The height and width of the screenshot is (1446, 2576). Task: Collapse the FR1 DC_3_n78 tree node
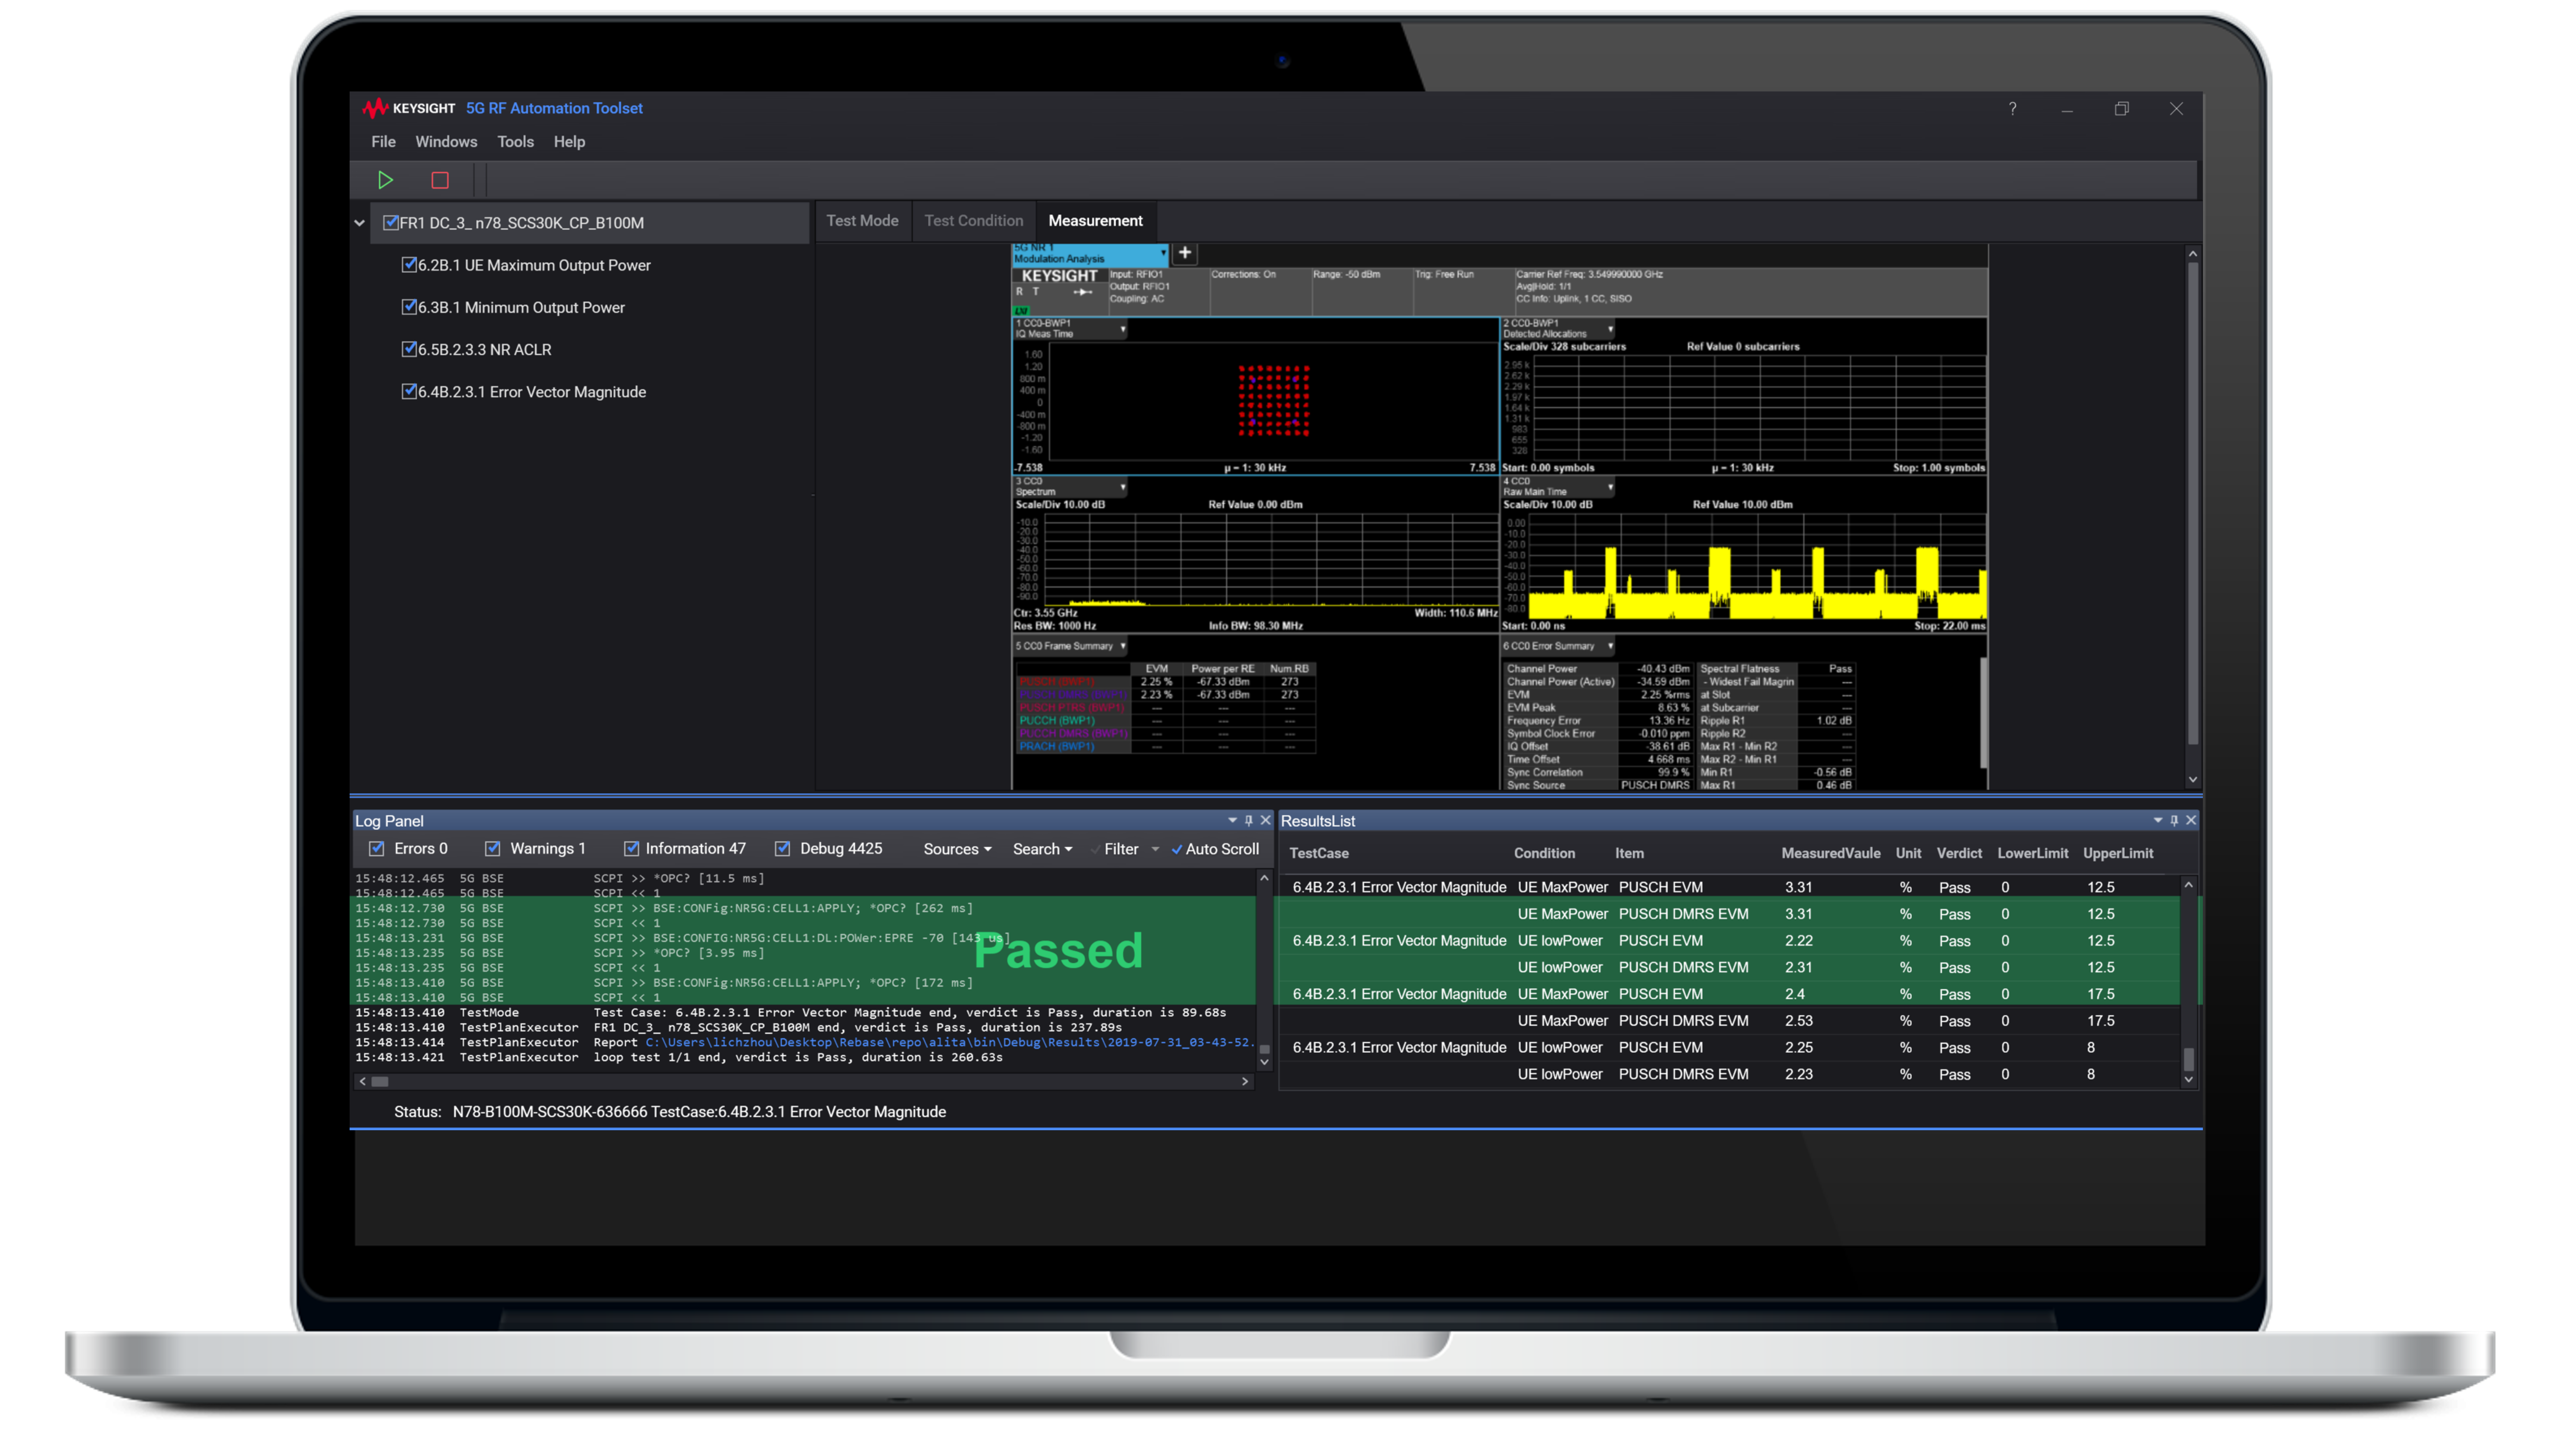pyautogui.click(x=359, y=223)
